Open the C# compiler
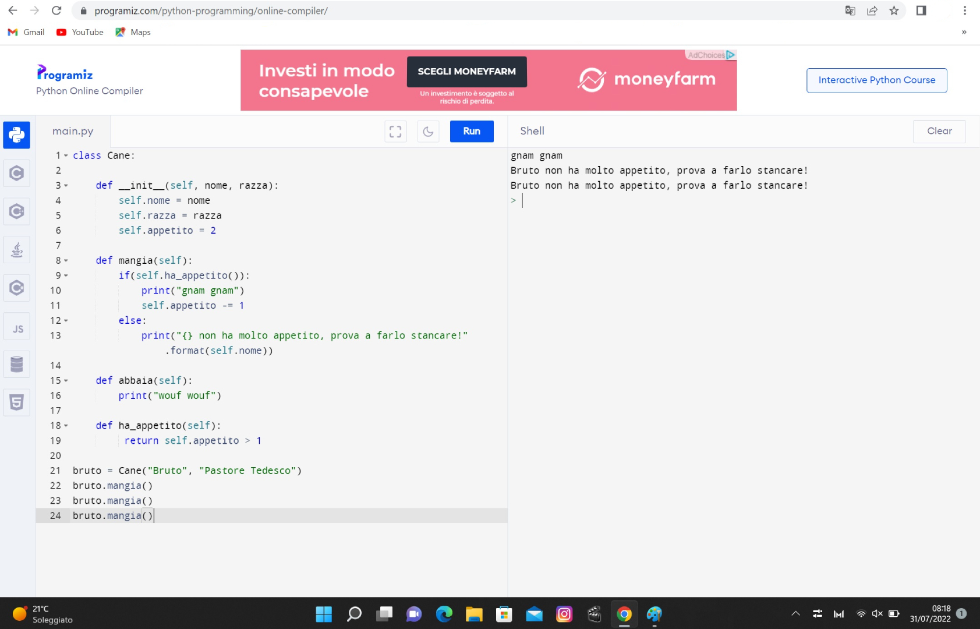The width and height of the screenshot is (980, 629). point(16,288)
